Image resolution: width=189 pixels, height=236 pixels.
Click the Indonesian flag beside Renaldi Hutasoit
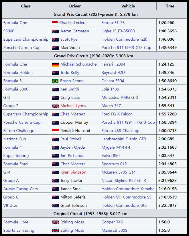point(55,131)
